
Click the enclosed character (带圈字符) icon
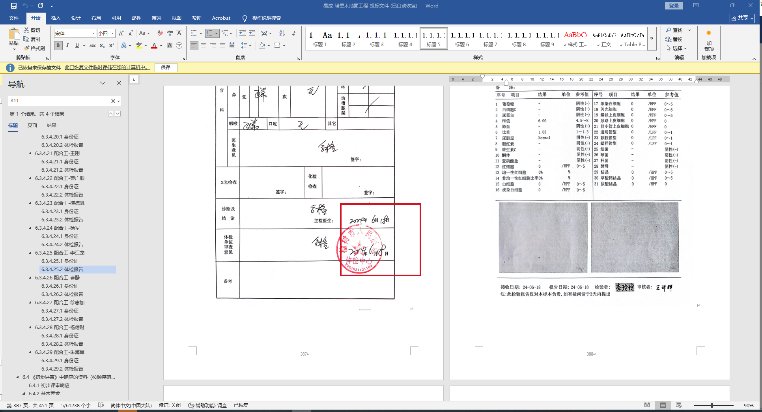coord(179,45)
